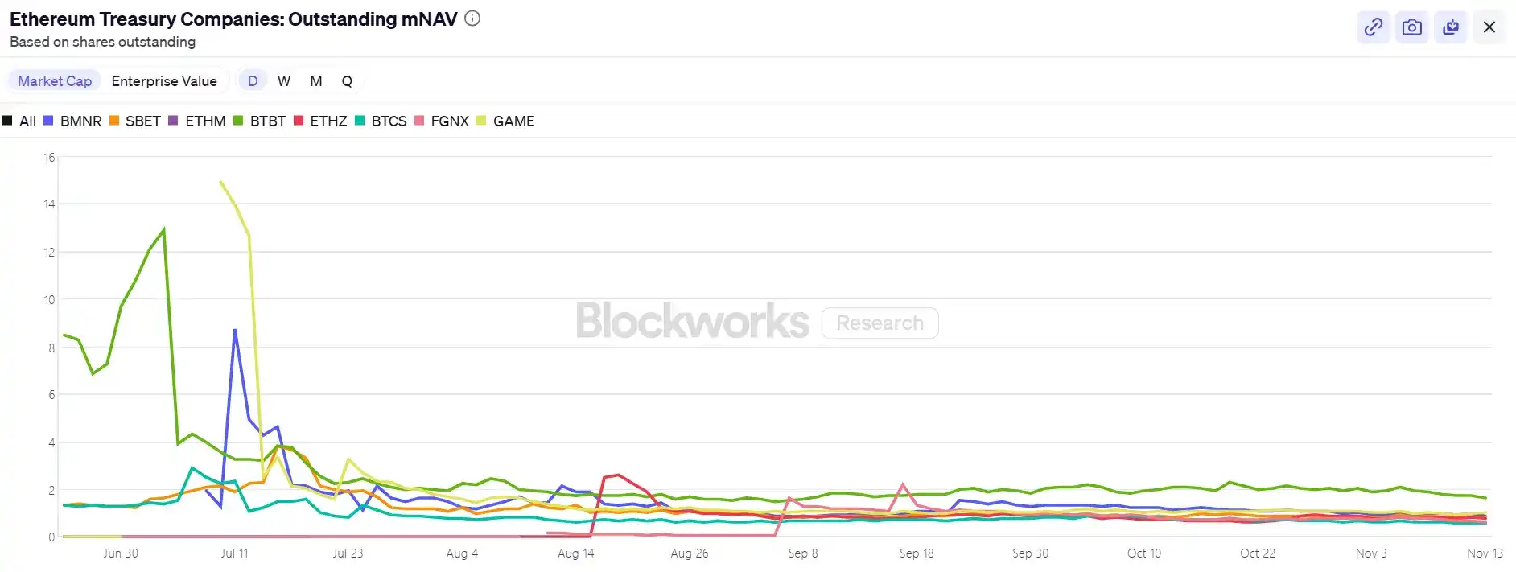Image resolution: width=1516 pixels, height=572 pixels.
Task: Click the export/download chart icon
Action: 1451,27
